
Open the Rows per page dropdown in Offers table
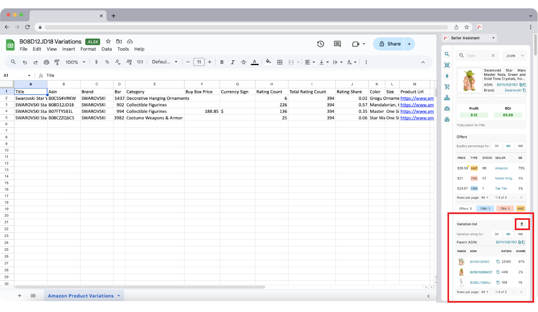click(x=484, y=198)
